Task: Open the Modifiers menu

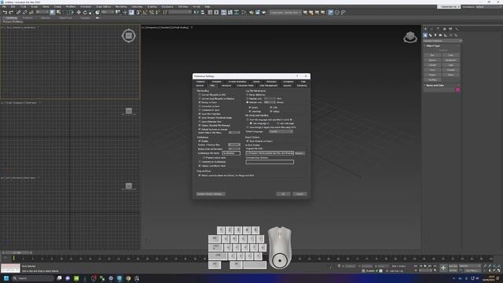Action: [71, 7]
